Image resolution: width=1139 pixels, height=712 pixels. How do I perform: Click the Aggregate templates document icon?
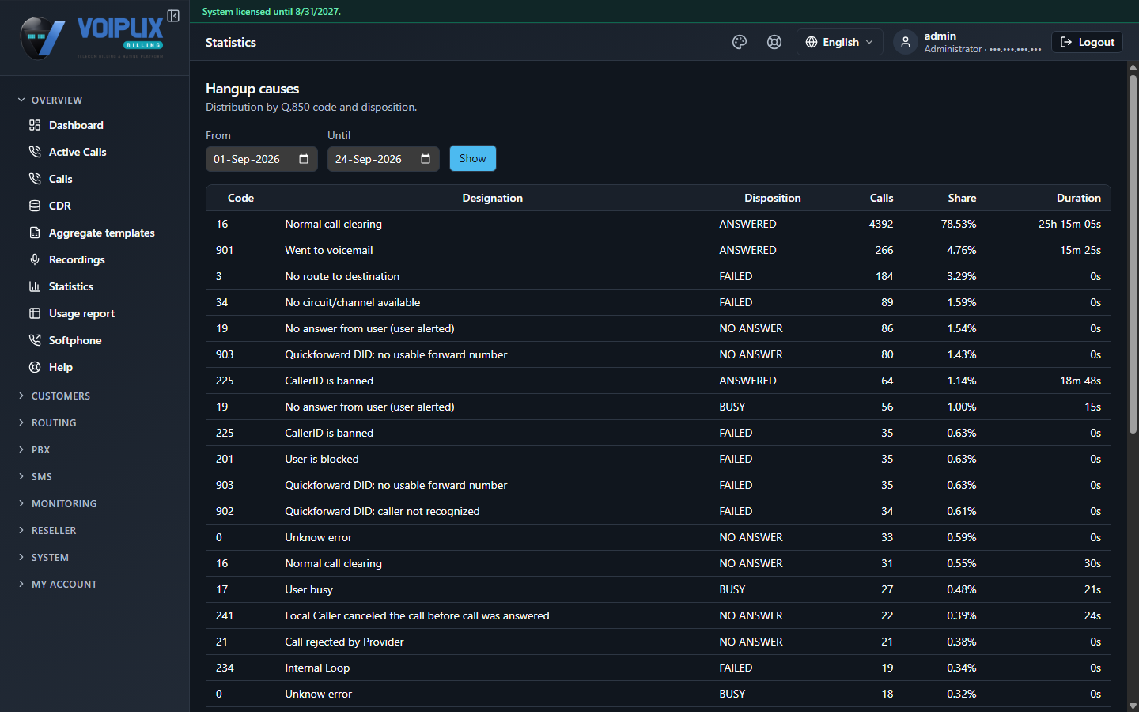pos(35,233)
